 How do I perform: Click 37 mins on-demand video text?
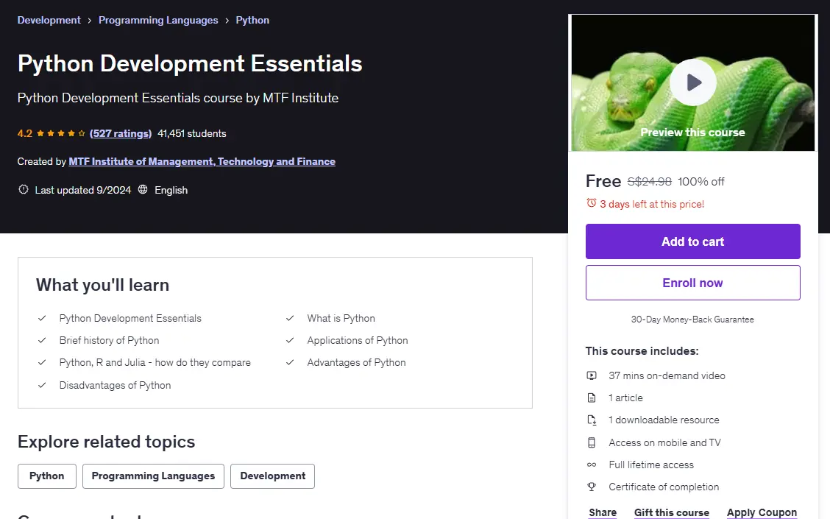[667, 375]
